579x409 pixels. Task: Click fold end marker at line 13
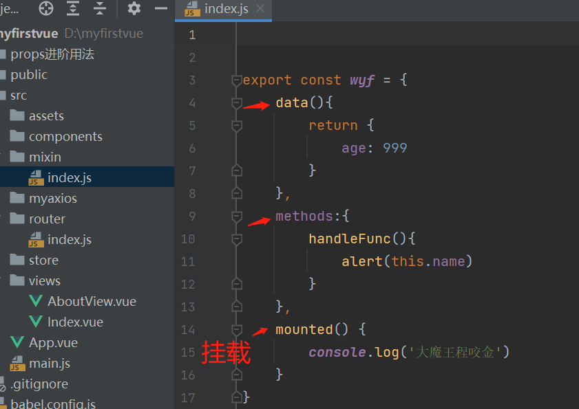237,307
